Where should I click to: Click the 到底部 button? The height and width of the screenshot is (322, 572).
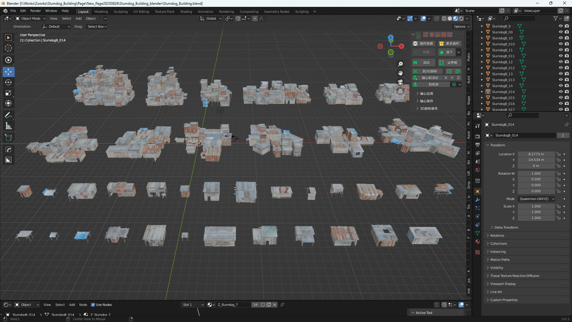[x=431, y=84]
